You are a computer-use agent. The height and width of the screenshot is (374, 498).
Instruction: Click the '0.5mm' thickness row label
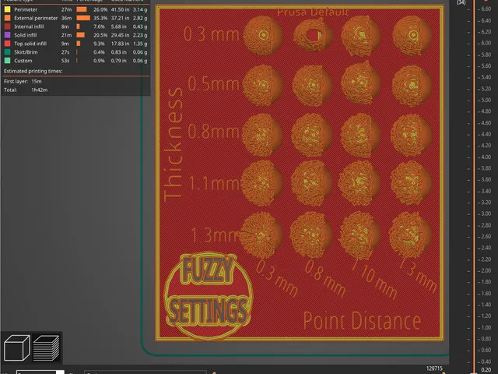click(213, 84)
